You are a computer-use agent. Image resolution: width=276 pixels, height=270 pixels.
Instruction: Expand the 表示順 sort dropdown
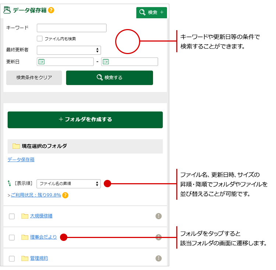pos(69,184)
